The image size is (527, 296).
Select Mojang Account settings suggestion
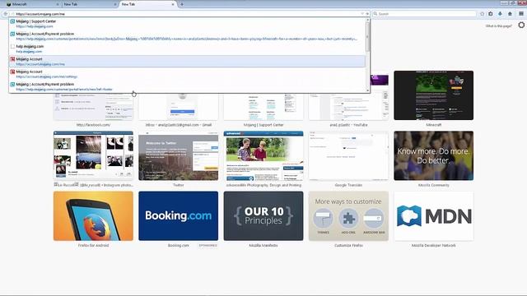click(x=188, y=74)
